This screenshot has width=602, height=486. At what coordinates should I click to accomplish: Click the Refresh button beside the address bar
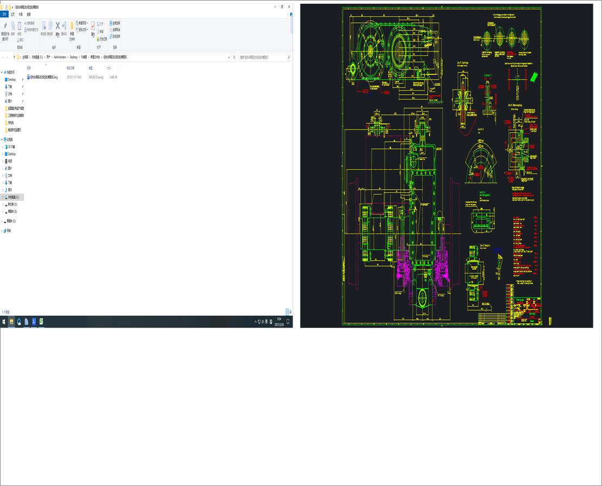tap(234, 57)
